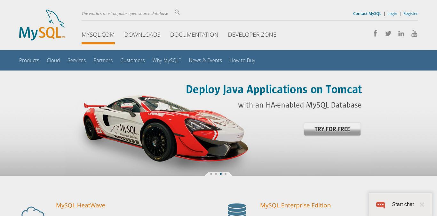Open News & Events menu item
The height and width of the screenshot is (216, 437).
[x=205, y=60]
